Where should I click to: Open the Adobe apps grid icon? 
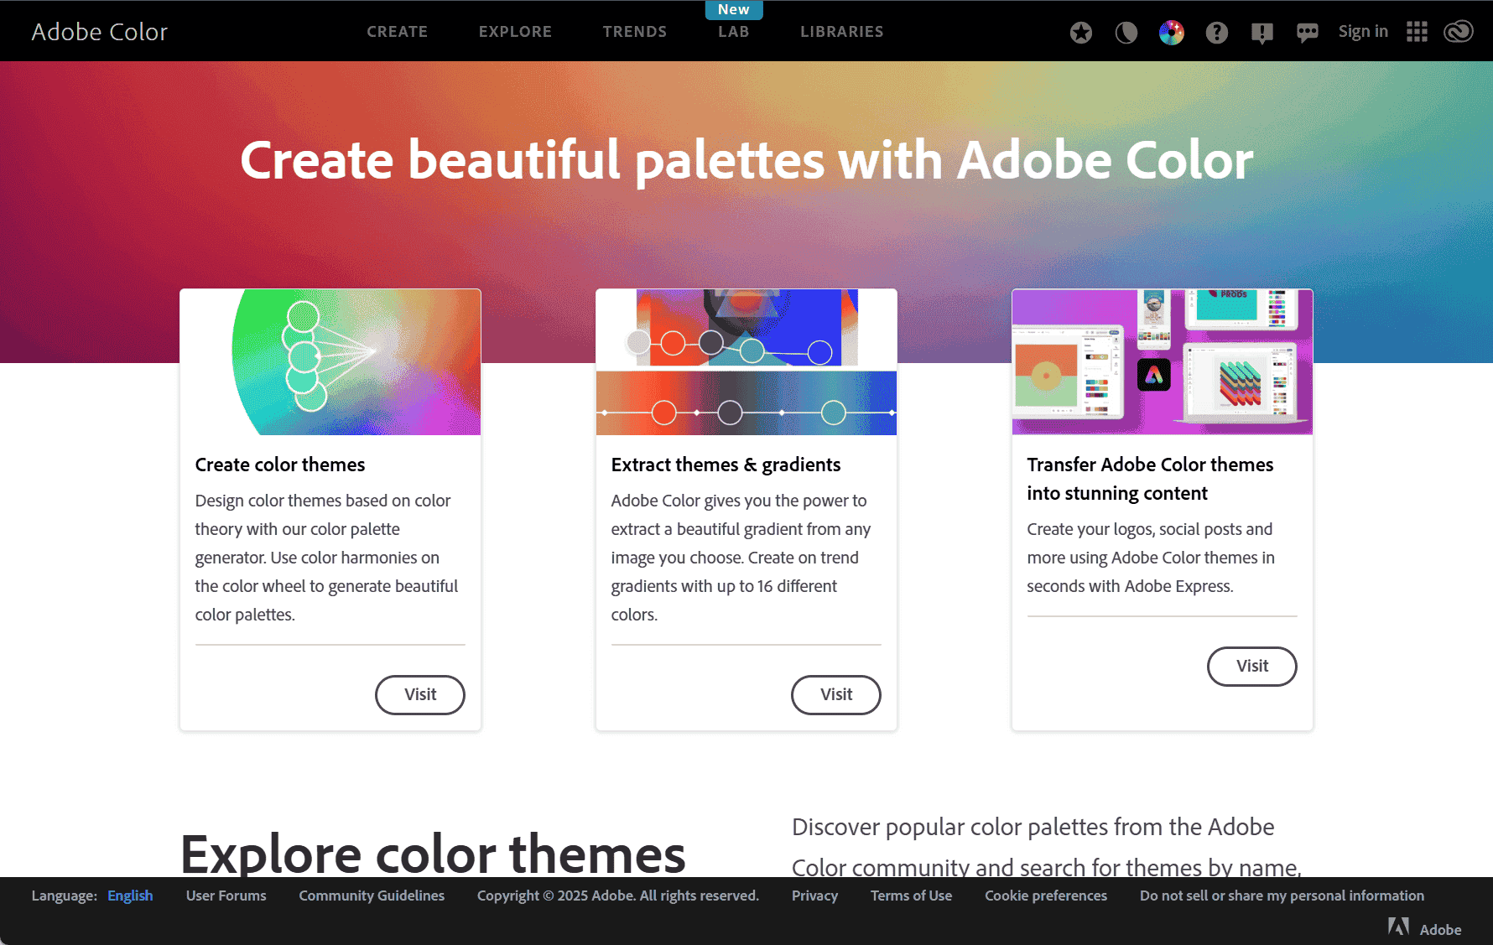coord(1417,31)
